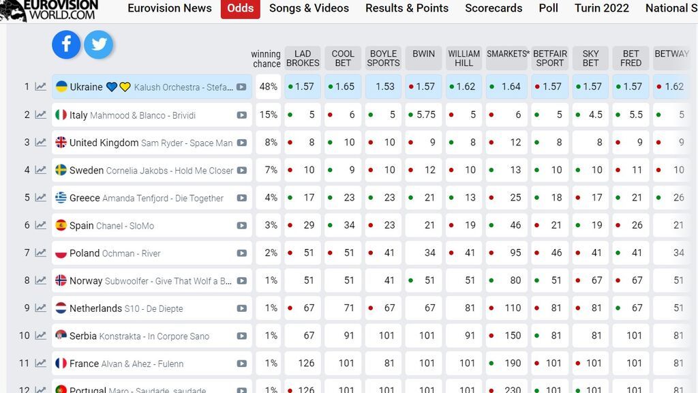Play the video for Ukraine's Stefania
Image resolution: width=698 pixels, height=393 pixels.
[242, 87]
